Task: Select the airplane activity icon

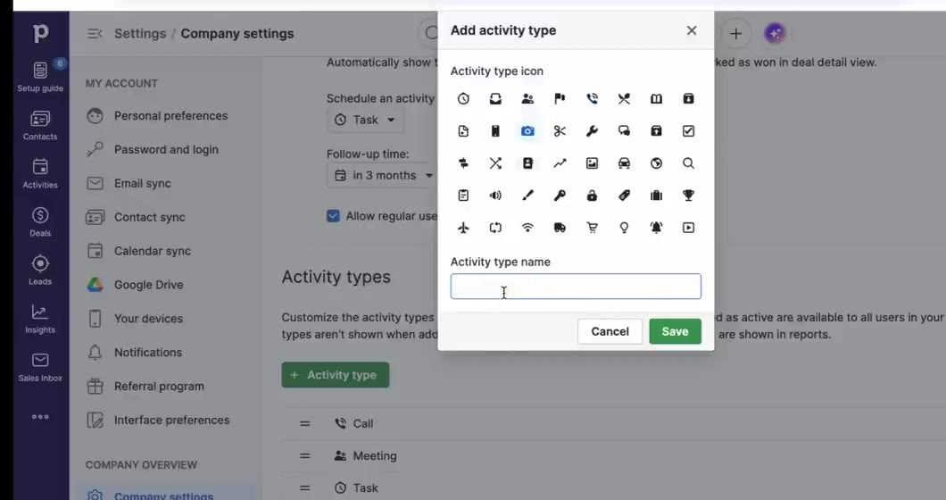Action: tap(463, 228)
